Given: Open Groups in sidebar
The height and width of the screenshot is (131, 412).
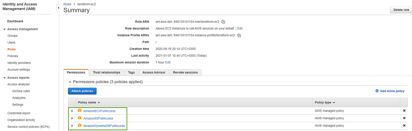Looking at the screenshot, I should 12,36.
